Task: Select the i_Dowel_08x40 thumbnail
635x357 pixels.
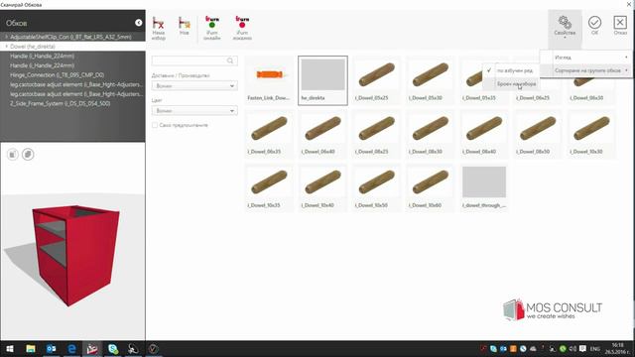Action: point(484,135)
